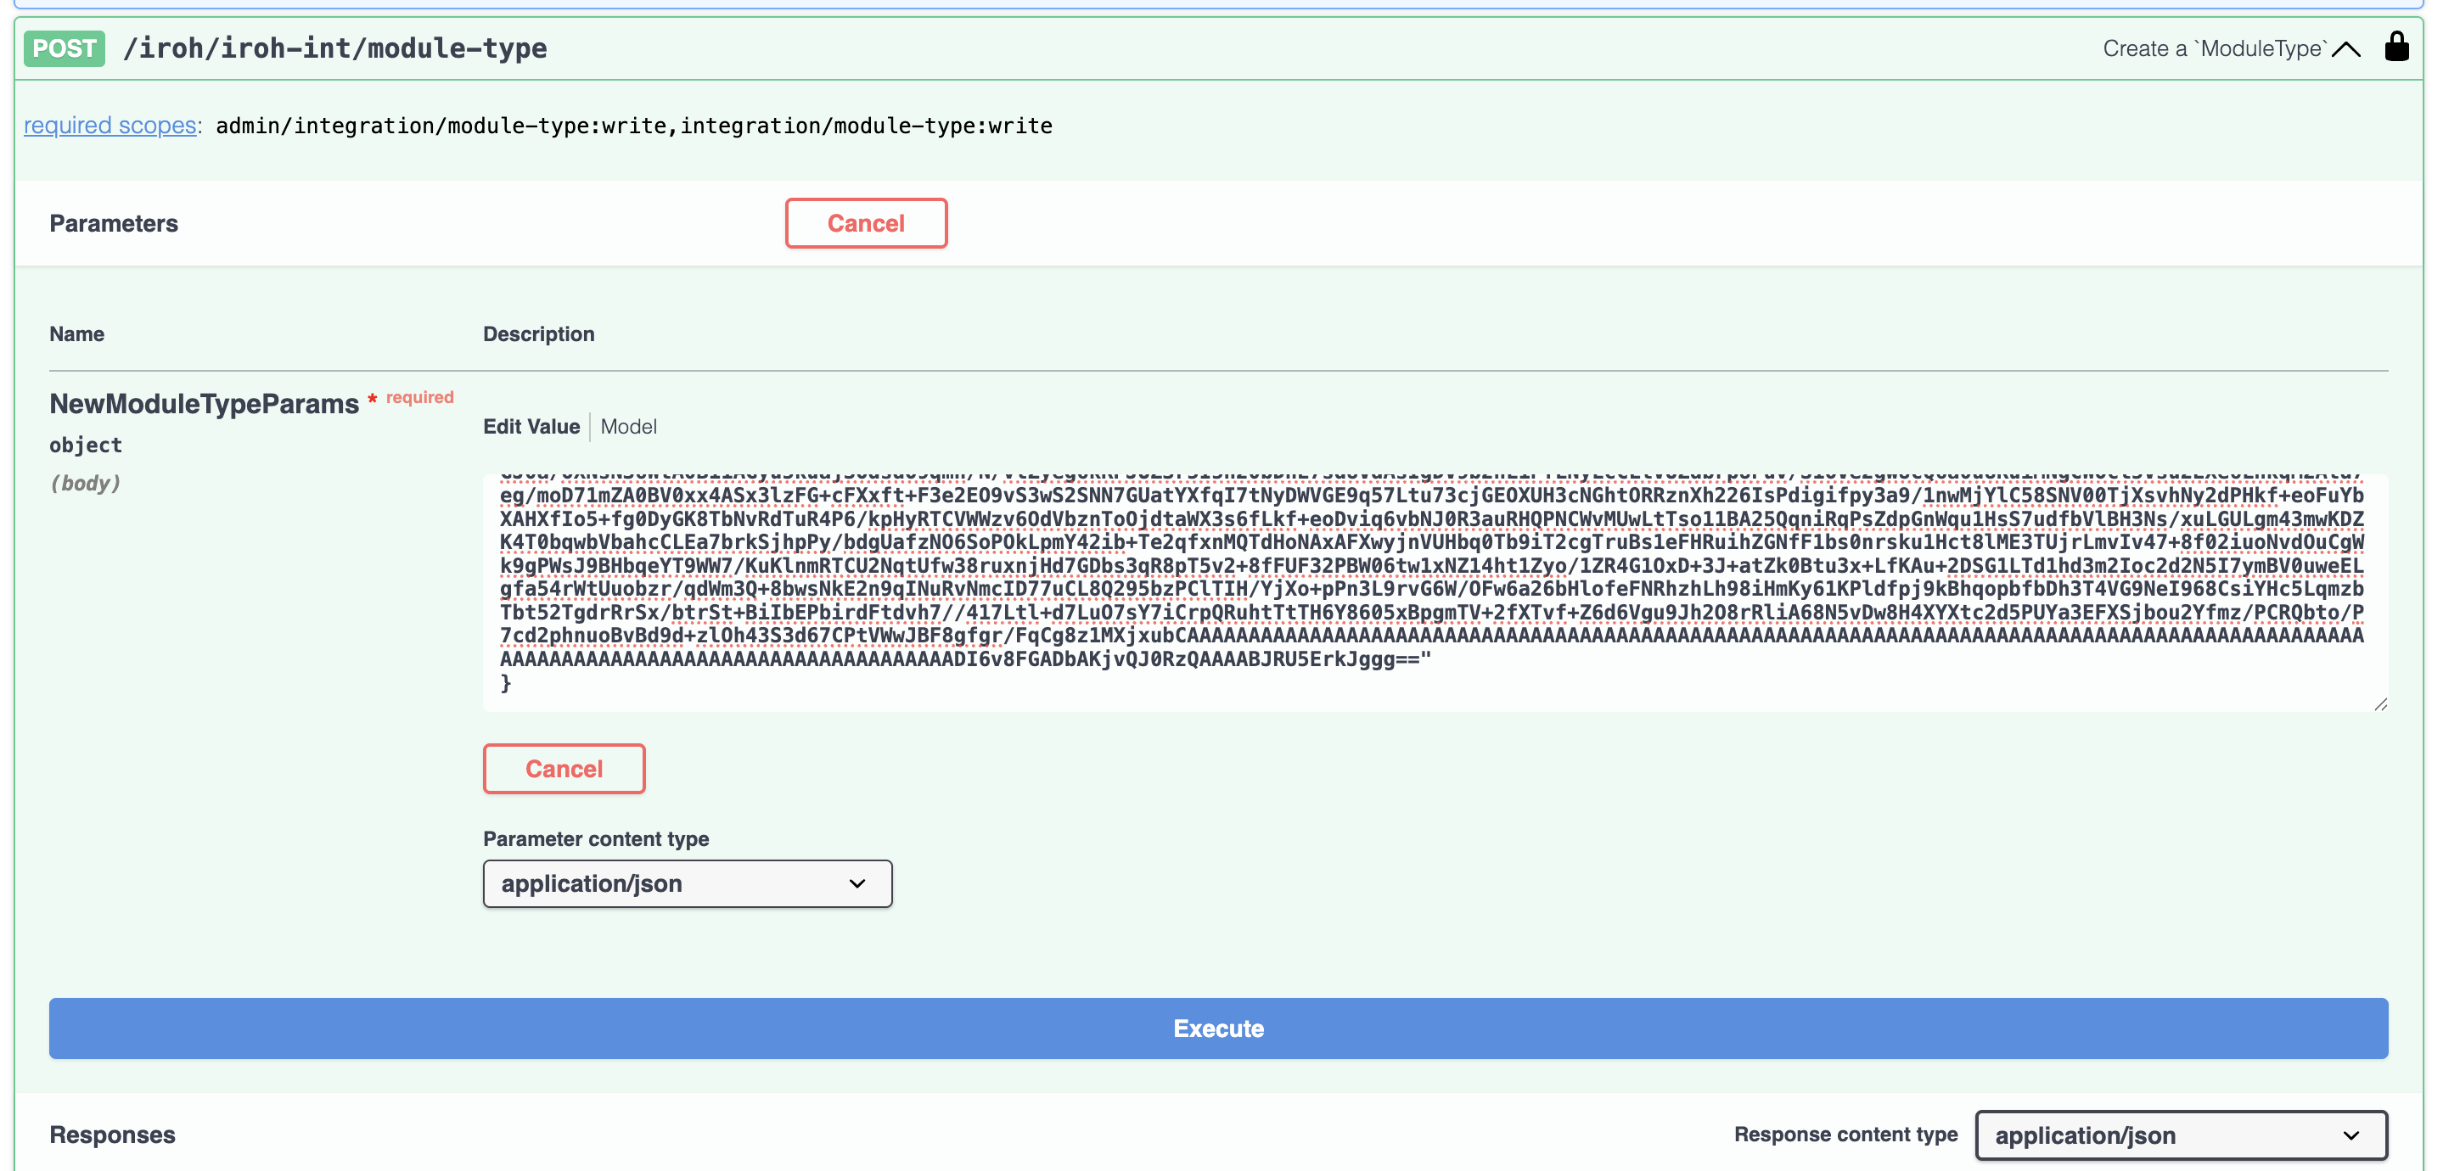The image size is (2460, 1171).
Task: Click the green POST method badge
Action: (64, 48)
